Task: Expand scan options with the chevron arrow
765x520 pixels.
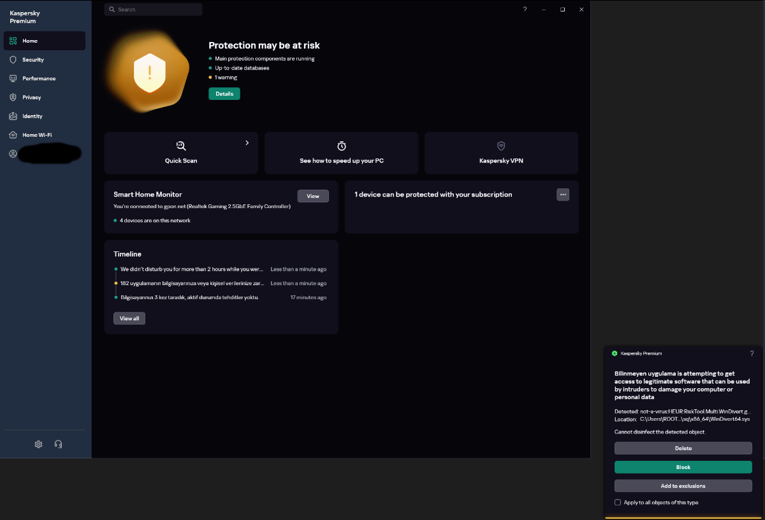Action: tap(247, 143)
